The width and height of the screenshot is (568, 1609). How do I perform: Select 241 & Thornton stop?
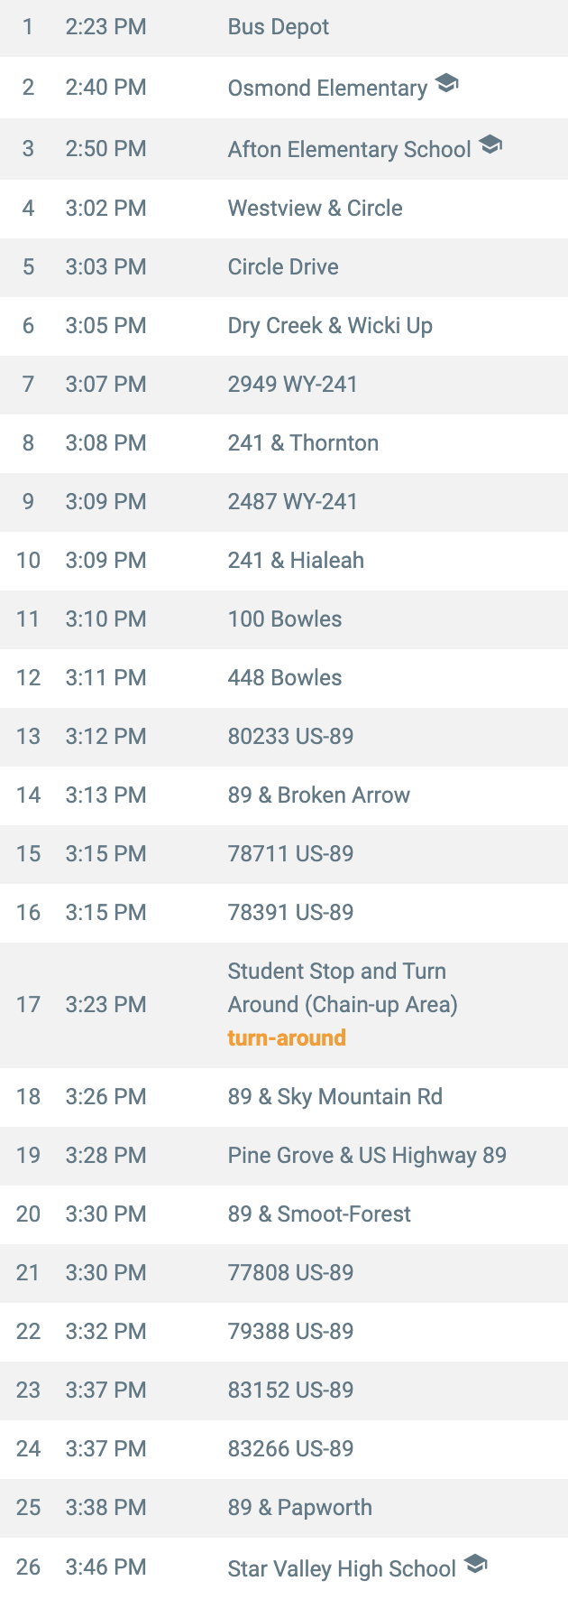284,443
